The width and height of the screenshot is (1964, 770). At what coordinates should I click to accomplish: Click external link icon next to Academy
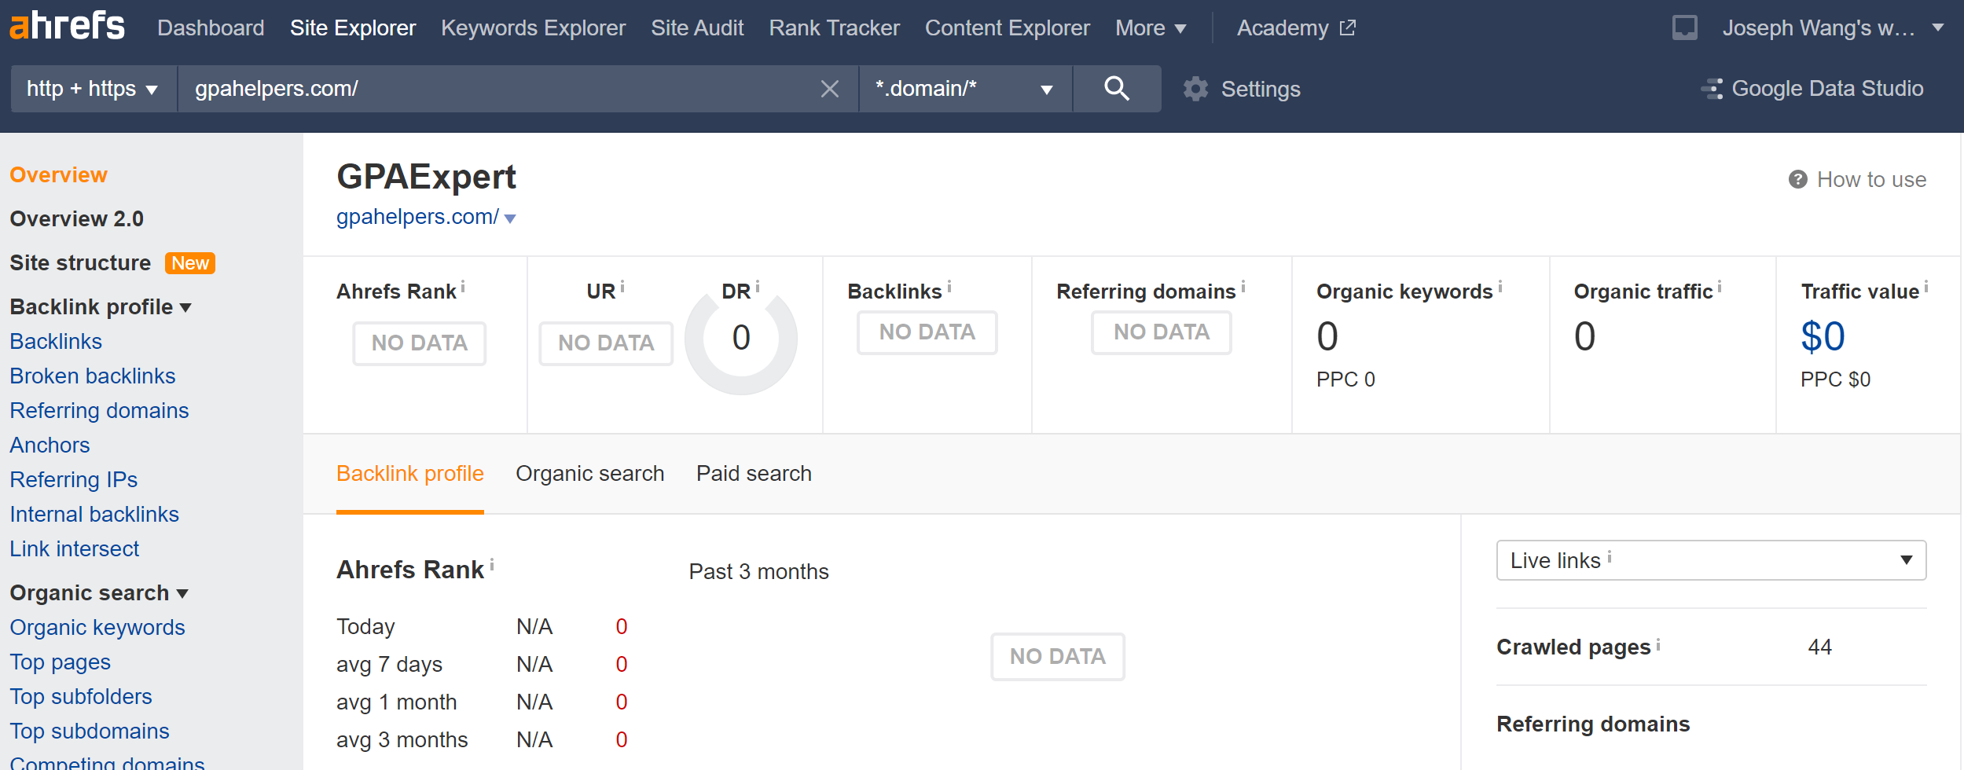click(1348, 27)
